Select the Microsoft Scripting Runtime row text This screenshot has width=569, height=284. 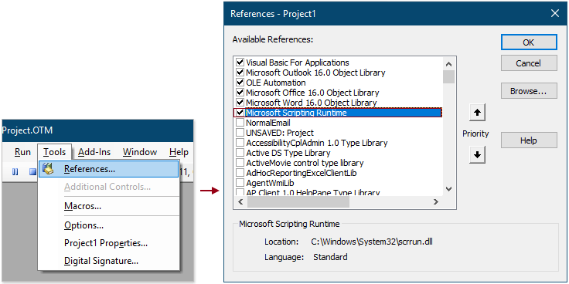pos(296,113)
